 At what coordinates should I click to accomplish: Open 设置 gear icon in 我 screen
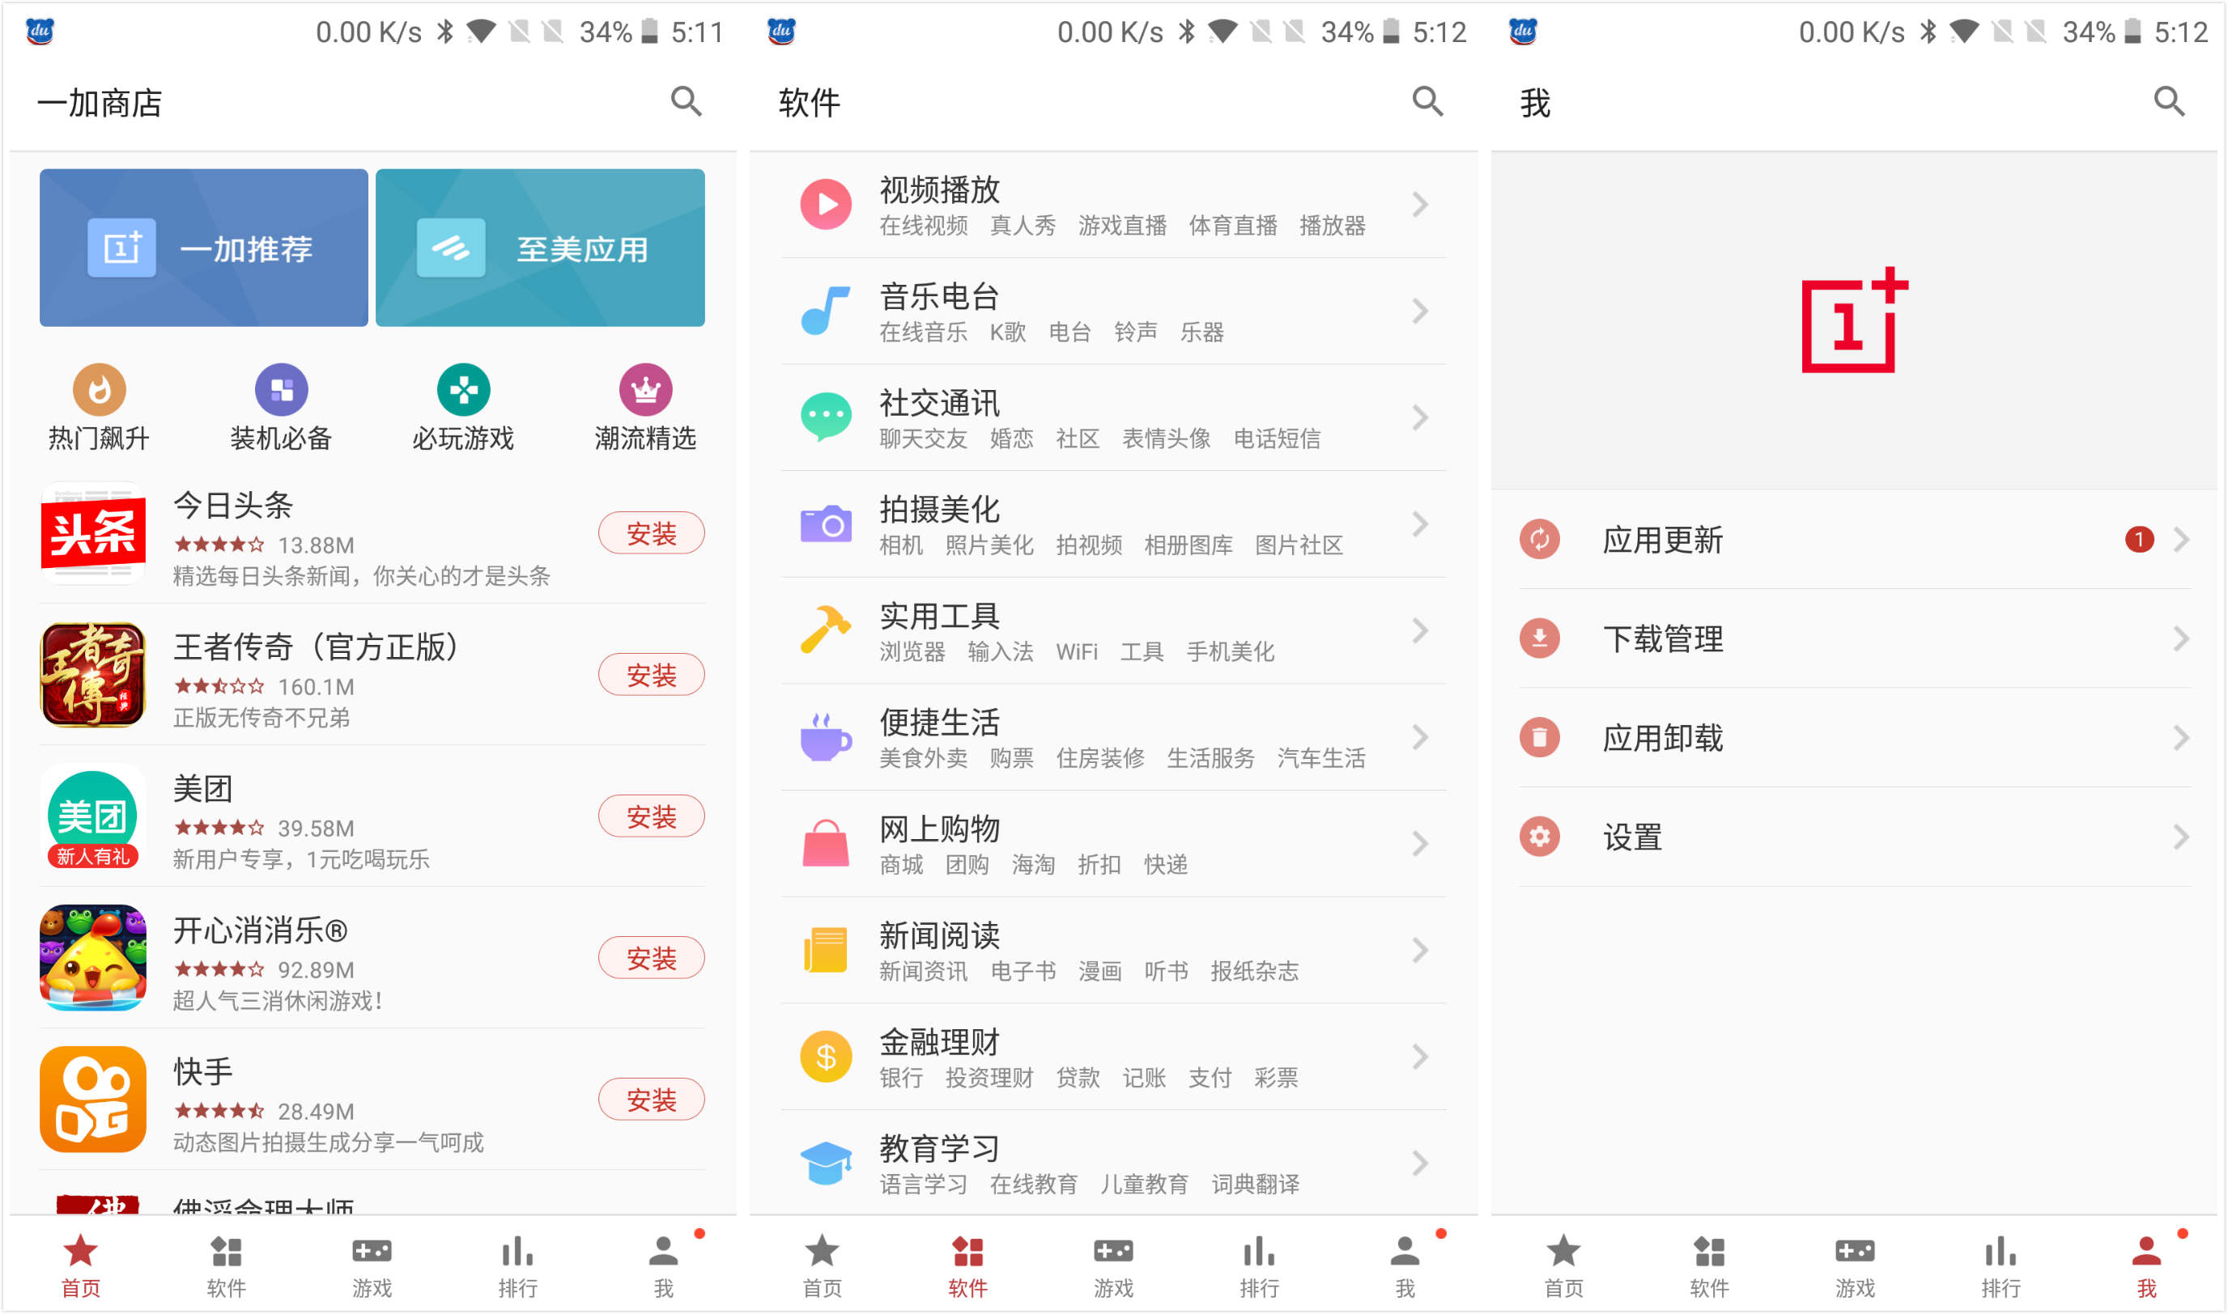point(1540,837)
